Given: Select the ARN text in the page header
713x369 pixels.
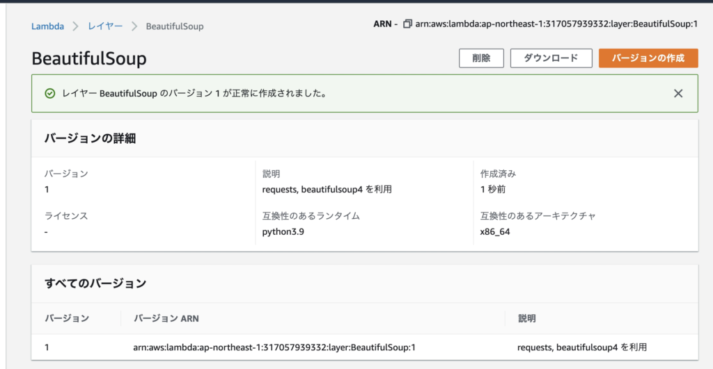Looking at the screenshot, I should [x=556, y=24].
